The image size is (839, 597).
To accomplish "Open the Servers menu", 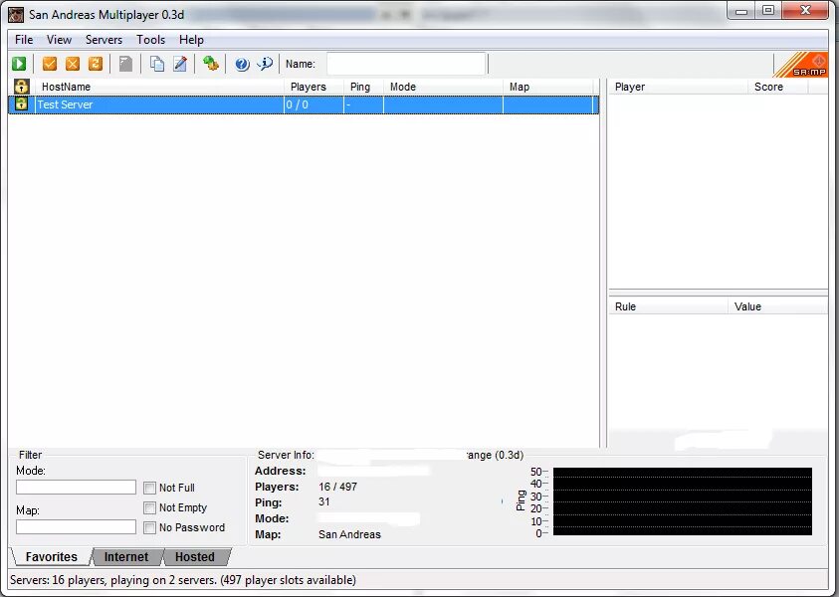I will click(x=104, y=40).
